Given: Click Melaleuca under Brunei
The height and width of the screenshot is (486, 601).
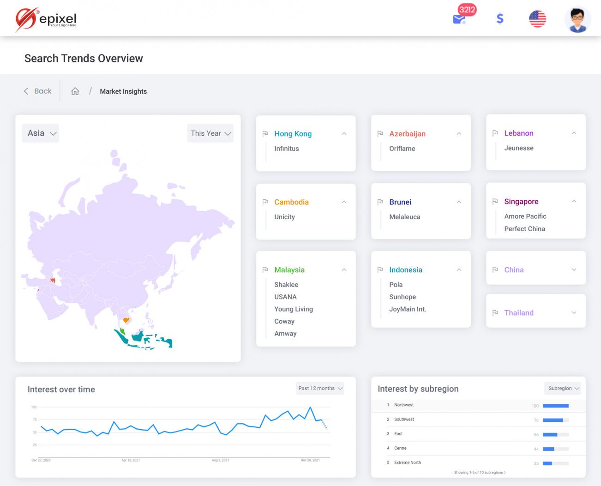Looking at the screenshot, I should click(x=405, y=217).
